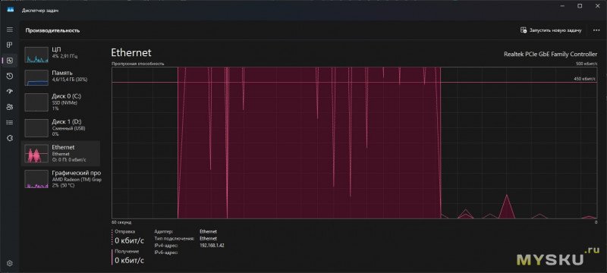The height and width of the screenshot is (273, 607).
Task: Open the Users page icon
Action: coord(10,107)
